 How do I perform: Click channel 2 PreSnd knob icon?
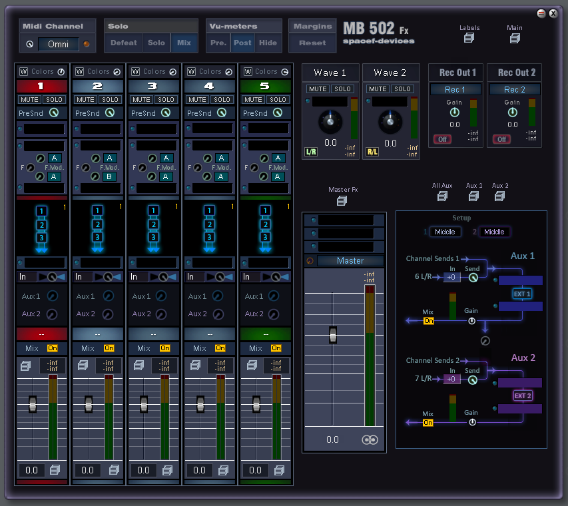click(x=109, y=113)
